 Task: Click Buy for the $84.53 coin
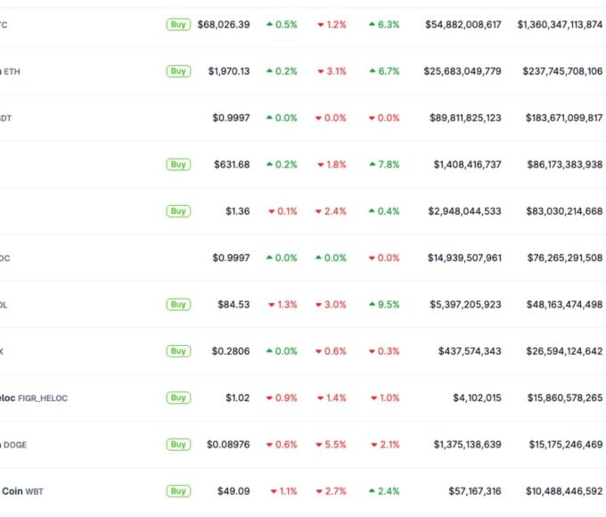coord(178,305)
